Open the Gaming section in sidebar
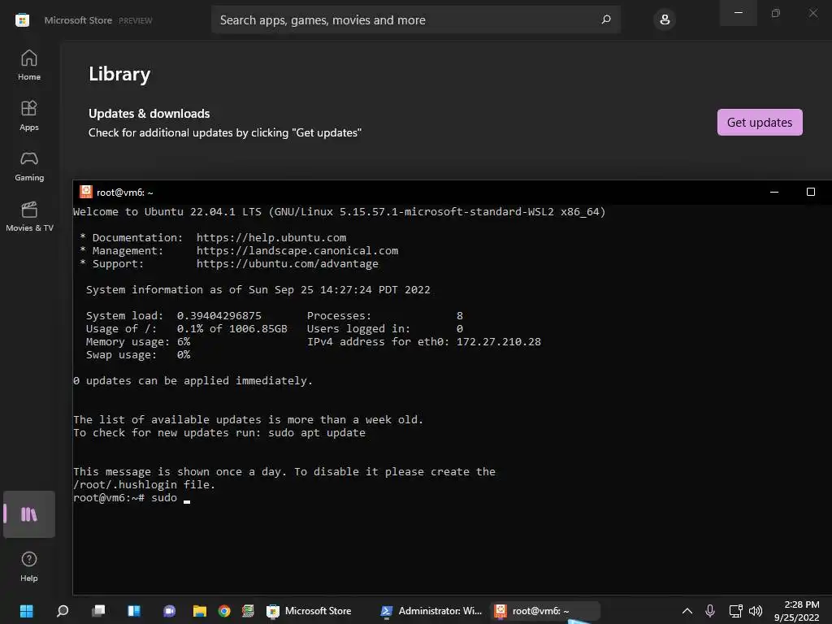The height and width of the screenshot is (624, 832). coord(29,166)
